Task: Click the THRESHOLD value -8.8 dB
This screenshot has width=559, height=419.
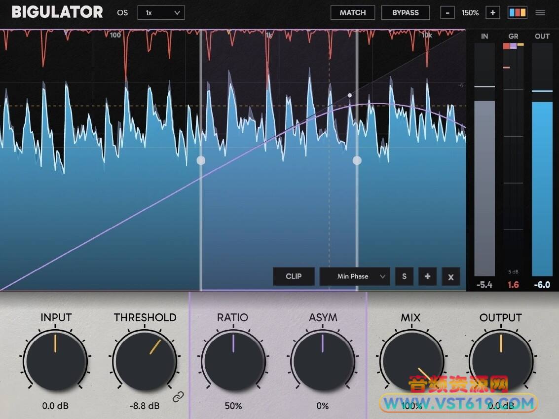Action: (x=145, y=406)
